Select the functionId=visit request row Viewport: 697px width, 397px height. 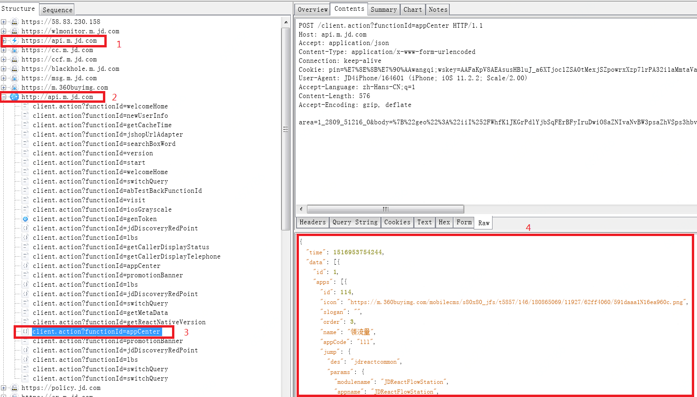(89, 200)
